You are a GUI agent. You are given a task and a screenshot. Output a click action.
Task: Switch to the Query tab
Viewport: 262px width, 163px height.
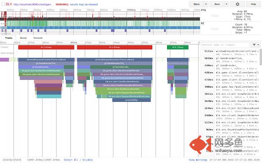point(23,38)
